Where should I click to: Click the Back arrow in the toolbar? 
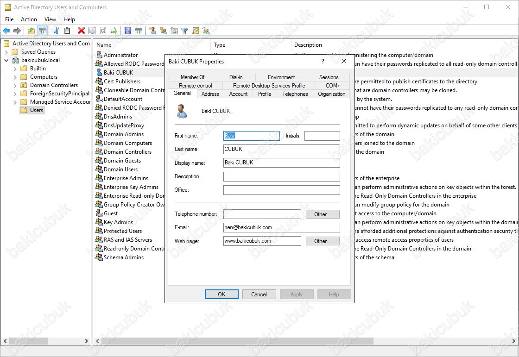6,31
